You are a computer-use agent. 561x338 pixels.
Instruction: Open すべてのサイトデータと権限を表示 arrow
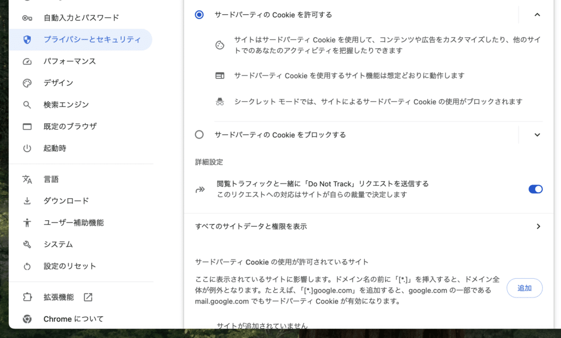(538, 226)
